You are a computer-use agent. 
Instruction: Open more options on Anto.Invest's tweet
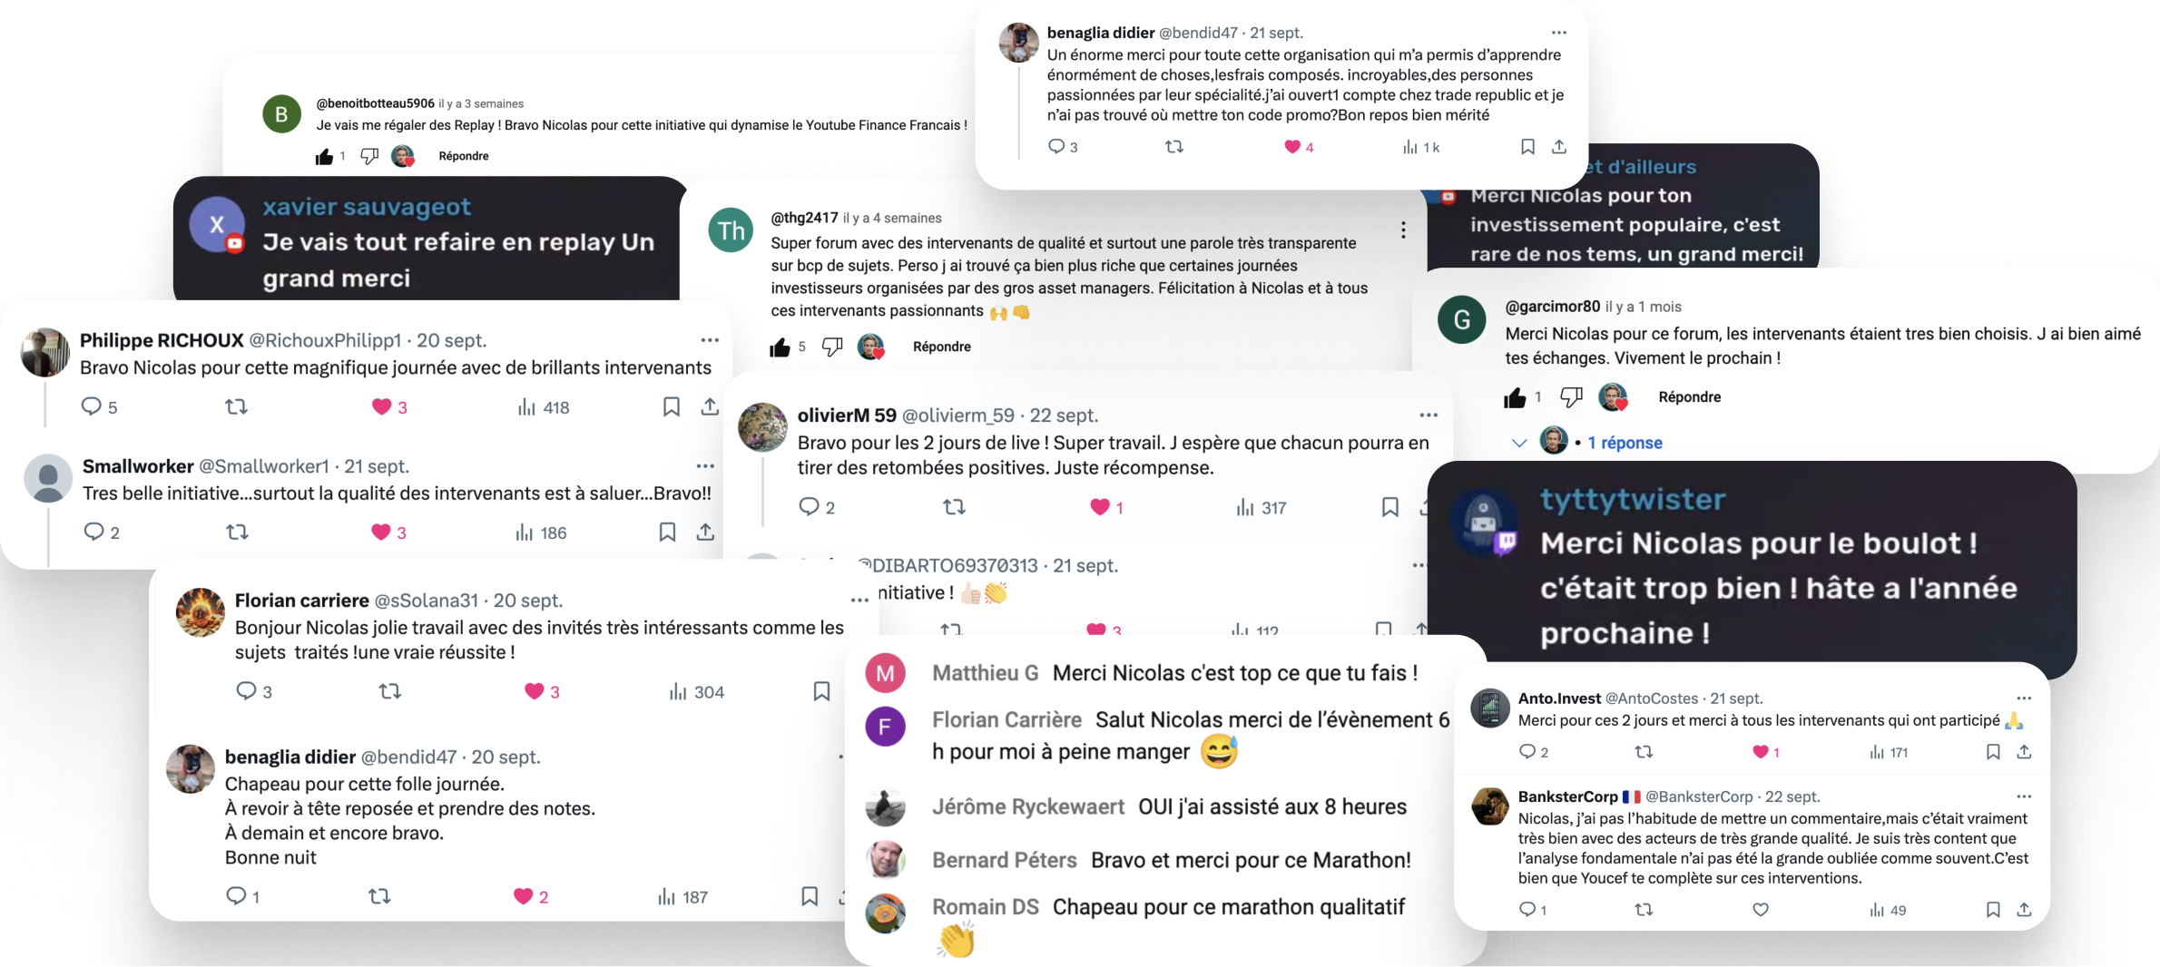pyautogui.click(x=2024, y=698)
